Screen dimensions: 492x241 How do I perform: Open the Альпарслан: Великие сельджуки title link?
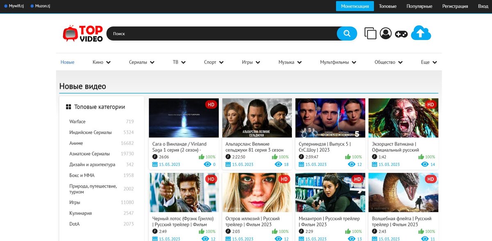pos(255,147)
